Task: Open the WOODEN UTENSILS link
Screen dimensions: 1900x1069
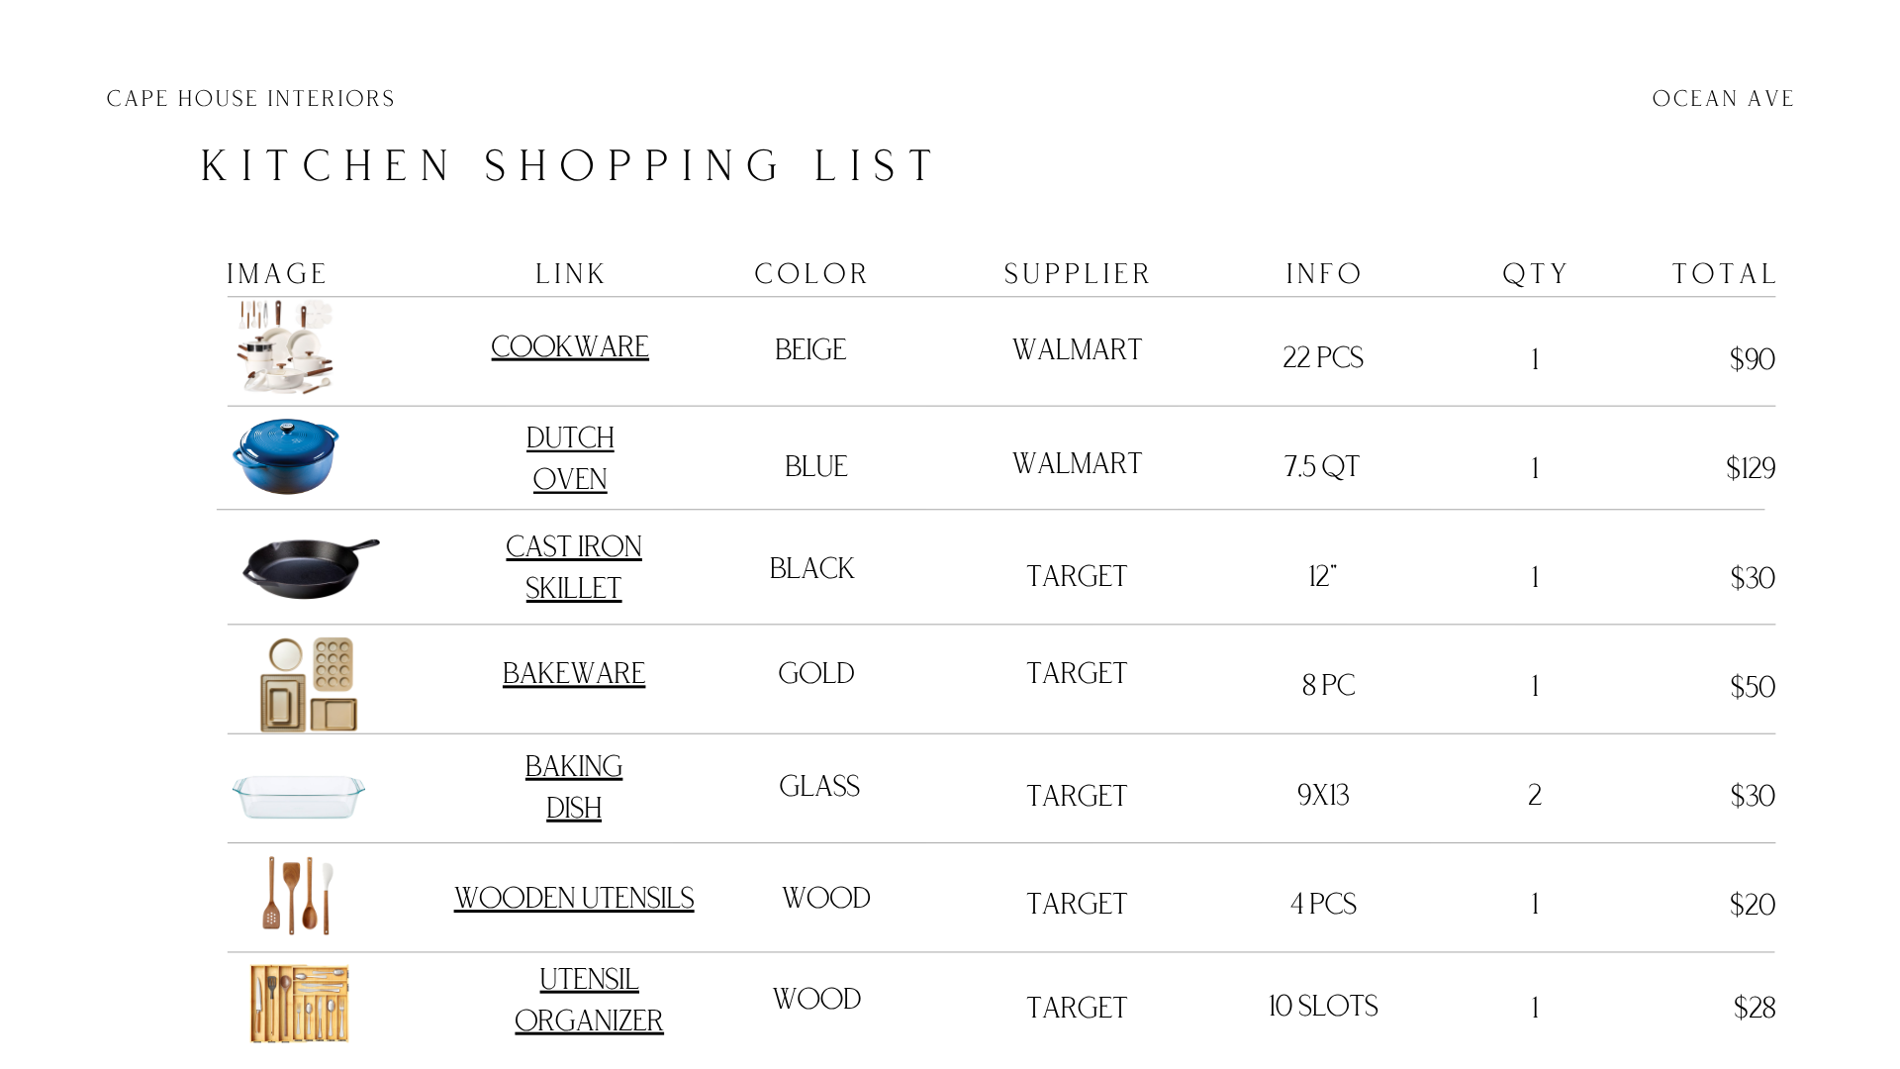Action: tap(574, 899)
